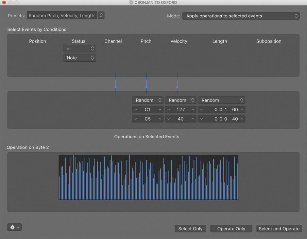Decrease length 0 0 0 40 value

click(x=202, y=119)
